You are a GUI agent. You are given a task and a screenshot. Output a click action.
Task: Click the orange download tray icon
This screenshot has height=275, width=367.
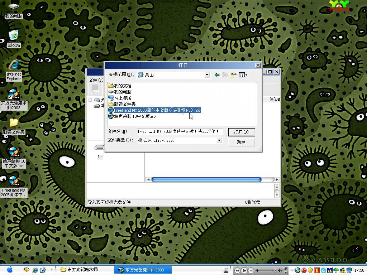coord(317,271)
